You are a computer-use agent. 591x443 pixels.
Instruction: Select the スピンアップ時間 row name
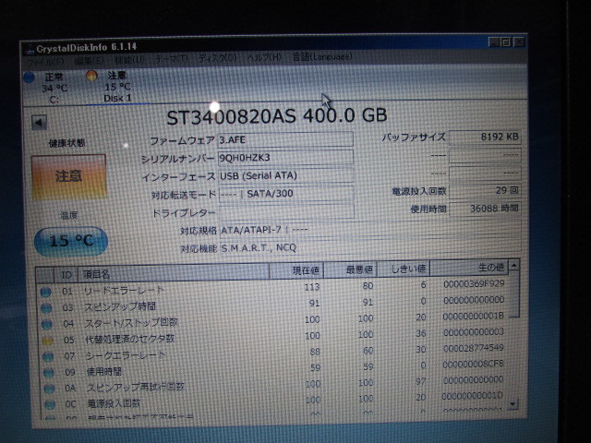coord(120,306)
